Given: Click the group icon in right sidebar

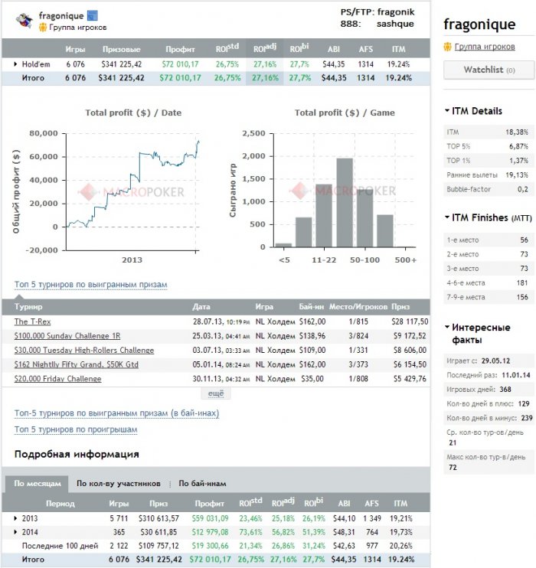Looking at the screenshot, I should click(x=448, y=47).
